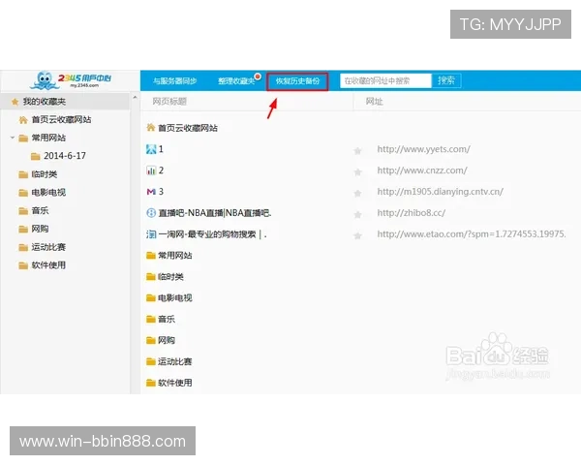Screen dimensions: 581x465
Task: Select 2014-6-17 label in the tree
Action: click(x=65, y=156)
